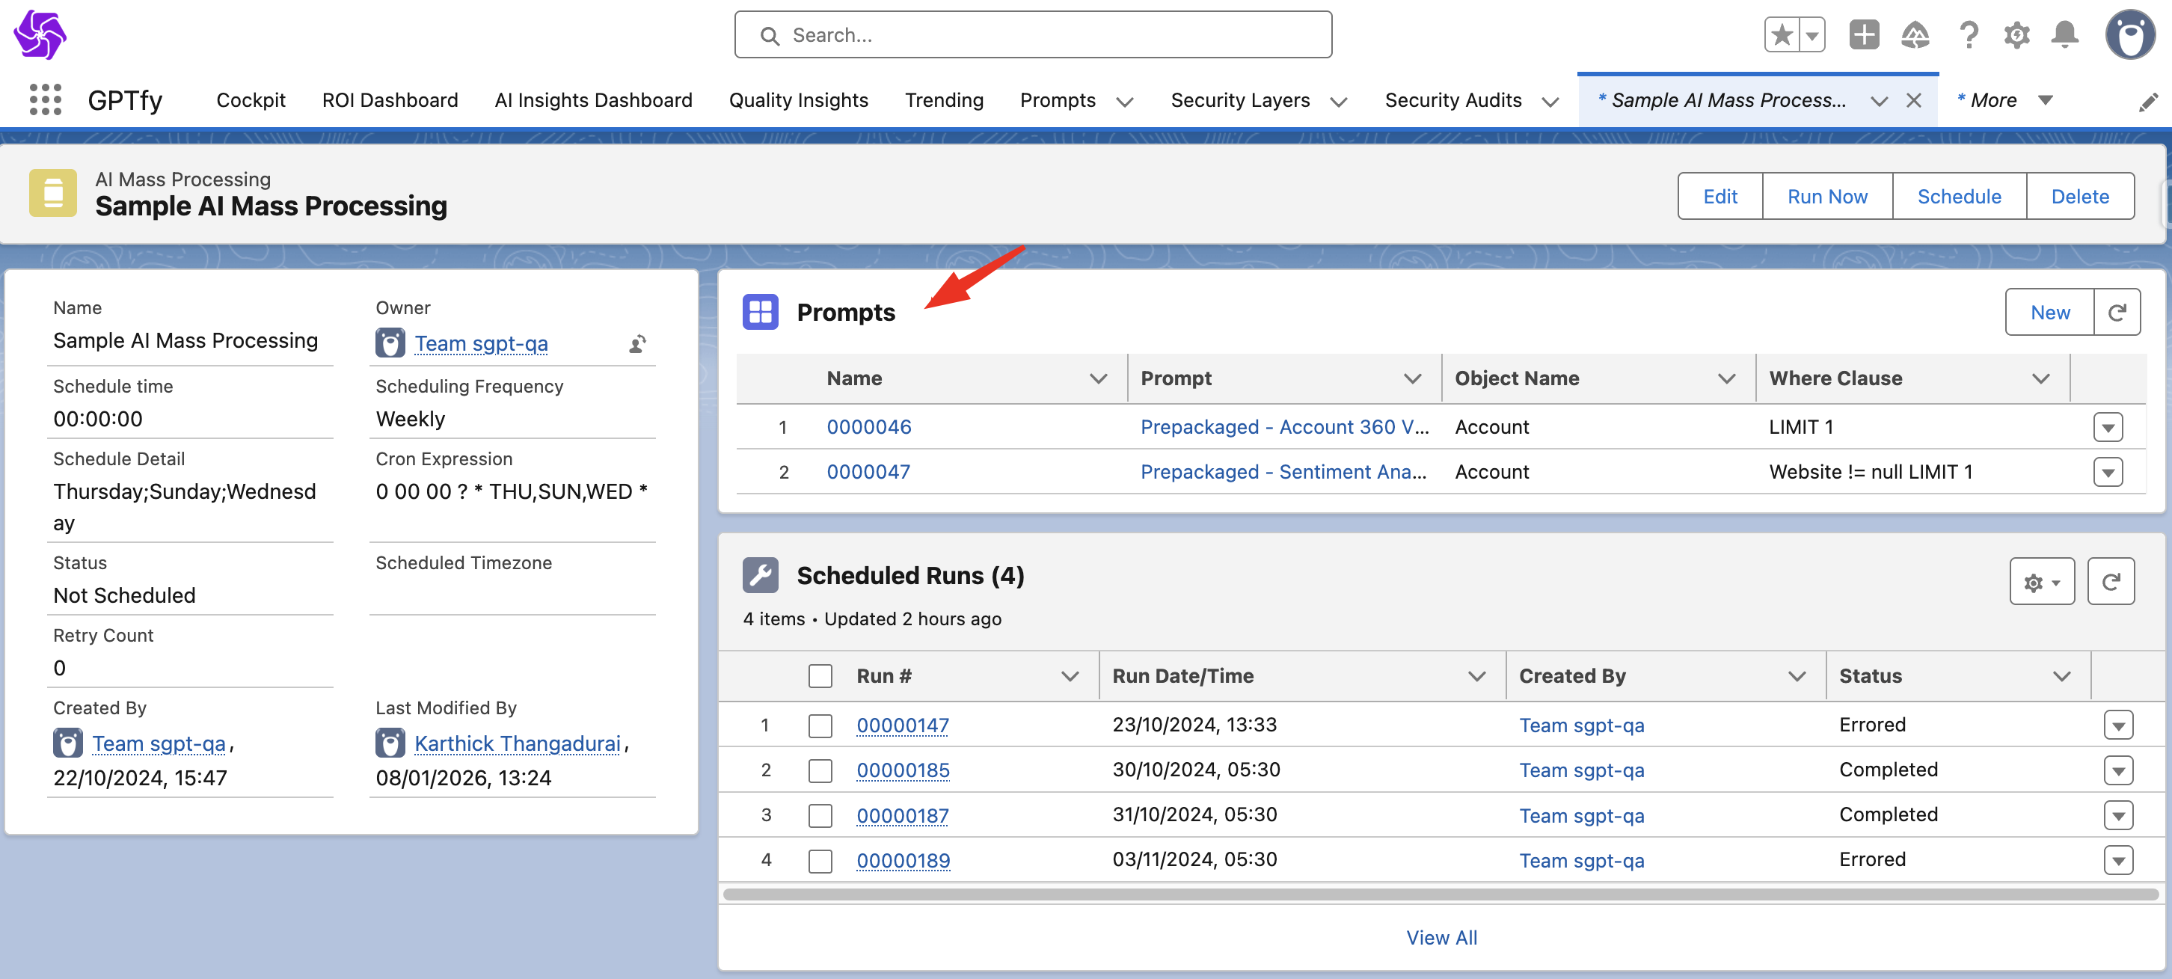Open row actions for prompt 0000046

[2107, 428]
